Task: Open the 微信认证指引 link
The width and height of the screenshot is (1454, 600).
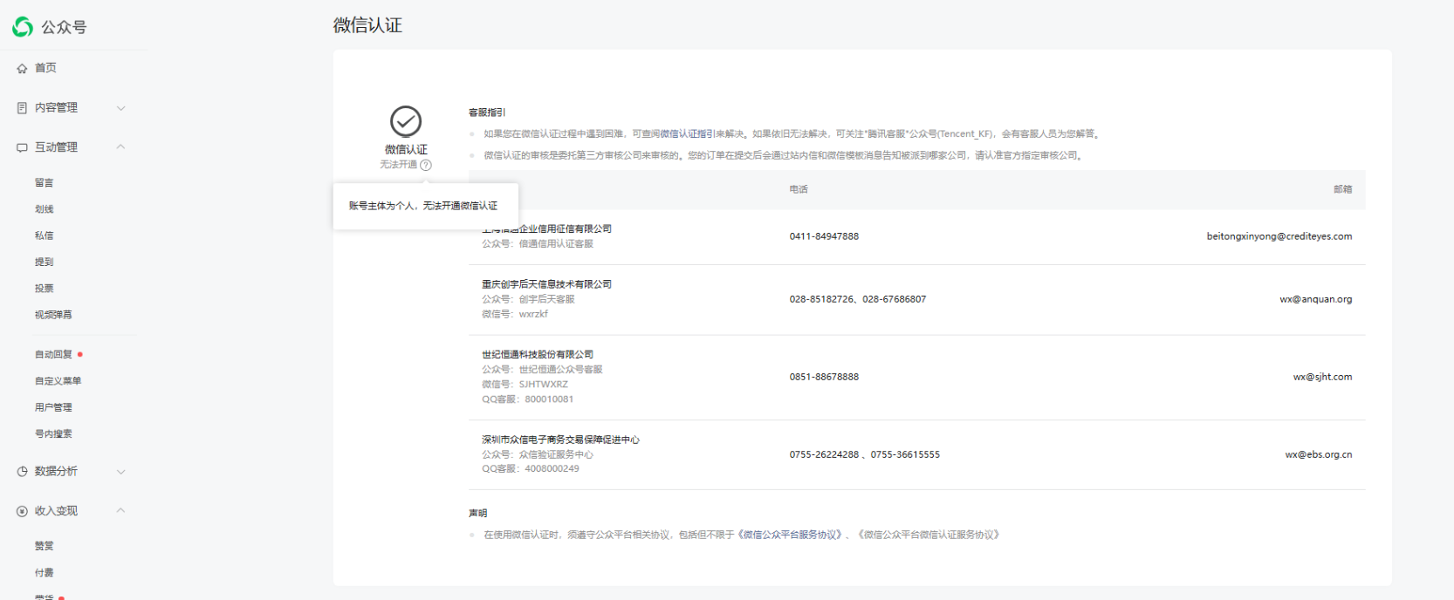Action: click(x=687, y=134)
